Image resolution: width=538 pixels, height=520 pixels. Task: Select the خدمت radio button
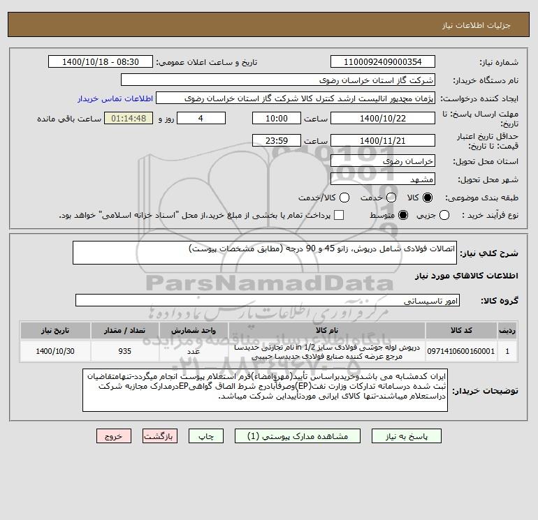(391, 198)
